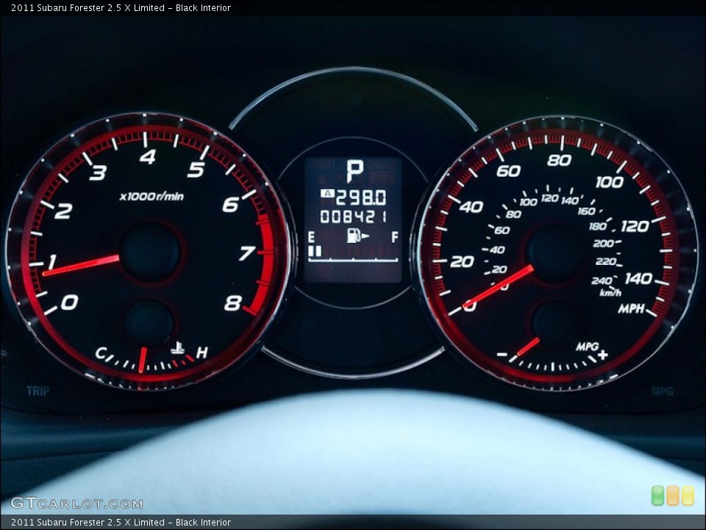Click the temperature gauge H label
The height and width of the screenshot is (530, 706).
(202, 353)
